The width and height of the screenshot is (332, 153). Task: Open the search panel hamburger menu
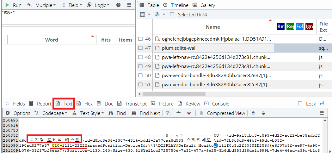point(129,5)
